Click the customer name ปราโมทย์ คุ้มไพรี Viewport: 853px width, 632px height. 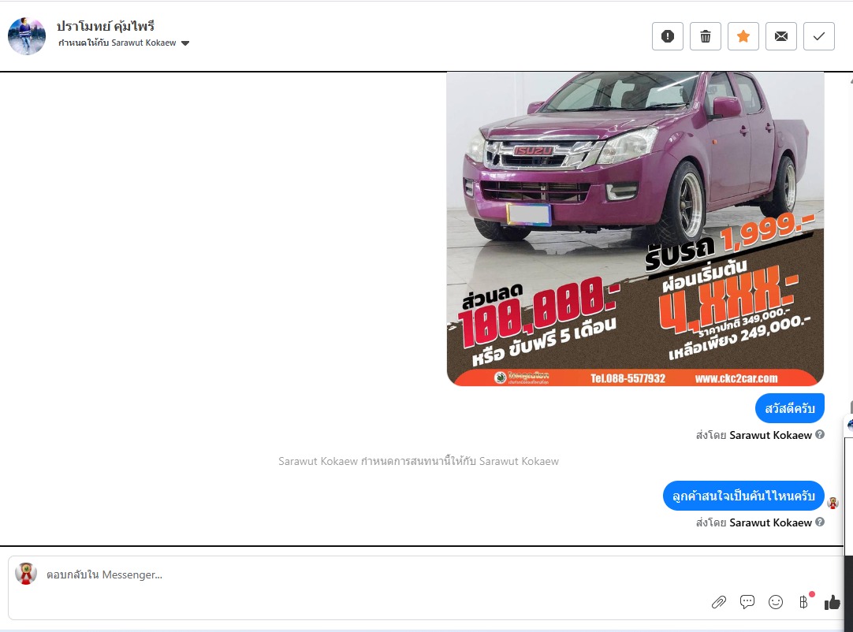tap(106, 26)
